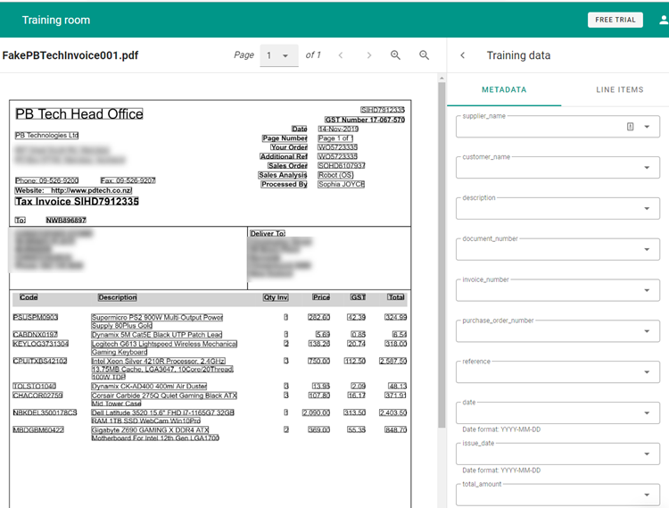The width and height of the screenshot is (669, 508).
Task: Click the warning icon in supplier_name field
Action: tap(630, 127)
